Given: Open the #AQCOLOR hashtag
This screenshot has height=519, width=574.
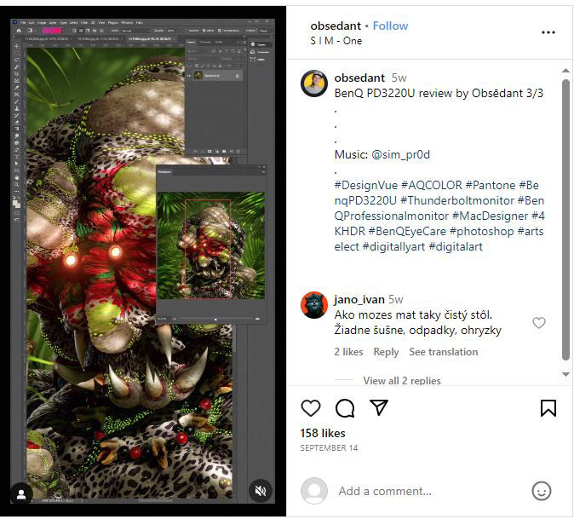Looking at the screenshot, I should (432, 185).
